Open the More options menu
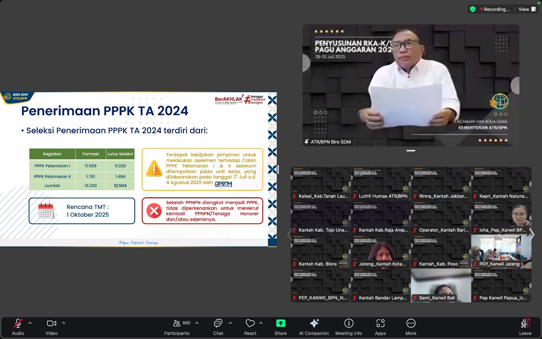This screenshot has width=542, height=339. pos(411,323)
